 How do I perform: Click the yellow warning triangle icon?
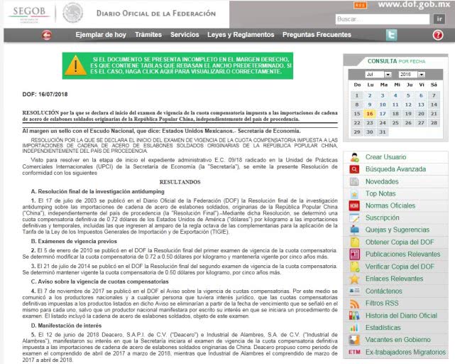pos(75,65)
